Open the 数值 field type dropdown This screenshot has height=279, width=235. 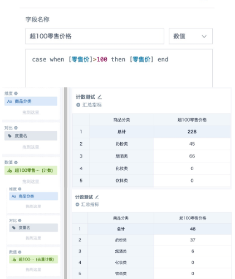[190, 36]
